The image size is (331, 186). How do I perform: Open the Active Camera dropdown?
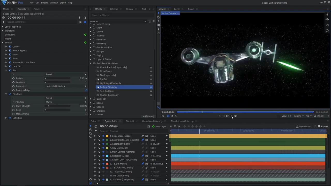pos(170,13)
